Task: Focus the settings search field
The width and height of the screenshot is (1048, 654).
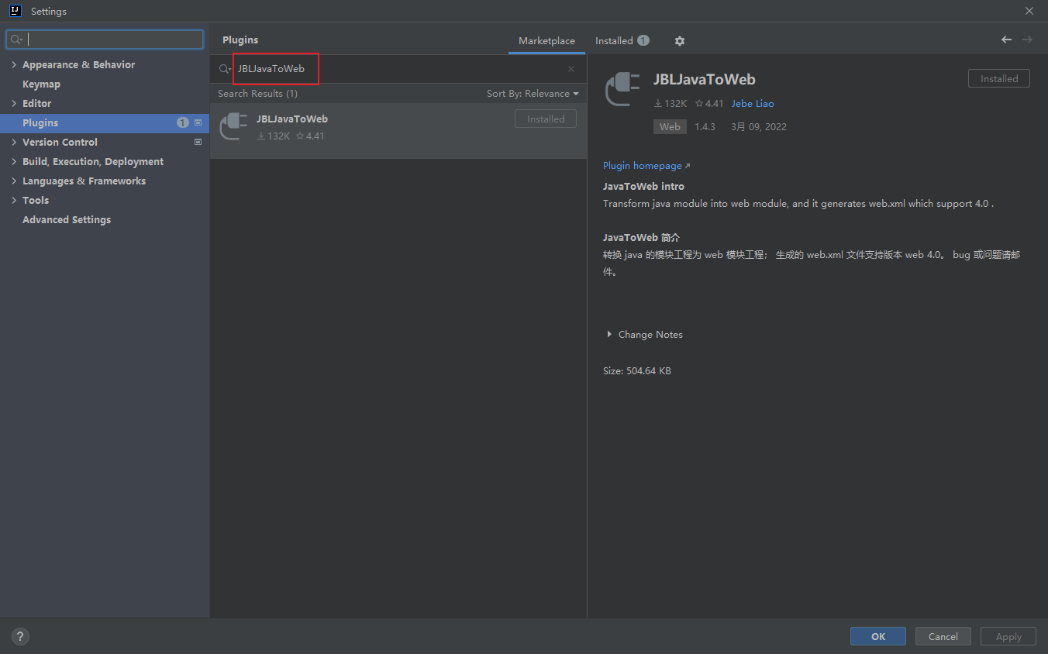Action: tap(105, 40)
